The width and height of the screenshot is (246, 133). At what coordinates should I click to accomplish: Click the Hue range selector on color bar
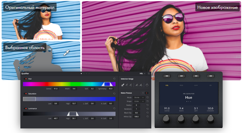point(107,84)
